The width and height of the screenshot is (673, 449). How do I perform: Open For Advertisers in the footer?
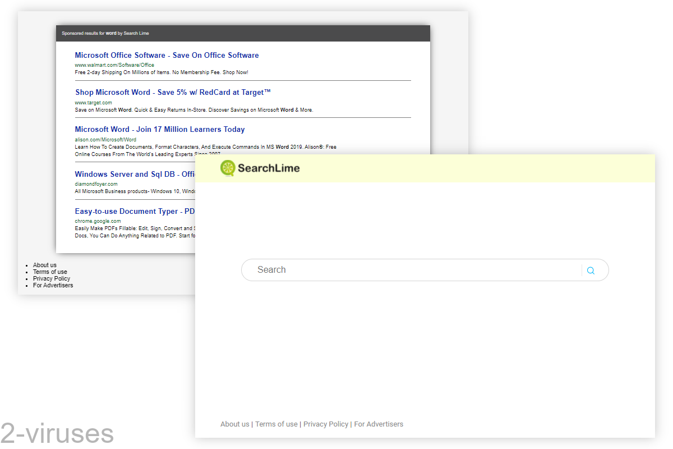pyautogui.click(x=379, y=424)
